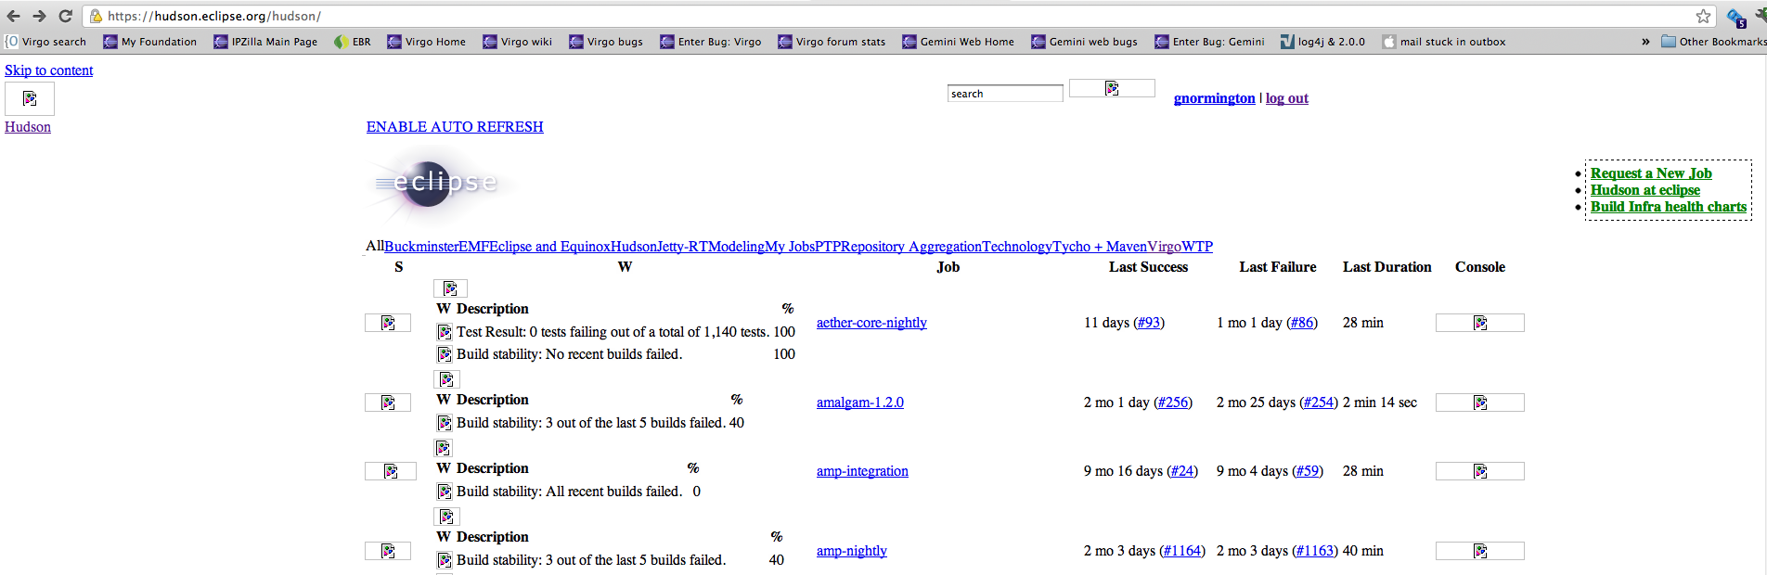Sort the table by Job column header

coord(948,267)
